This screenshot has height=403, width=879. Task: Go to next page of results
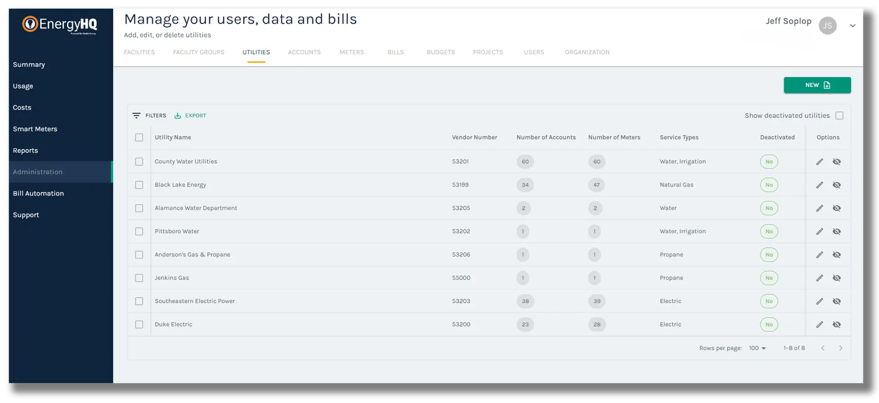coord(841,348)
